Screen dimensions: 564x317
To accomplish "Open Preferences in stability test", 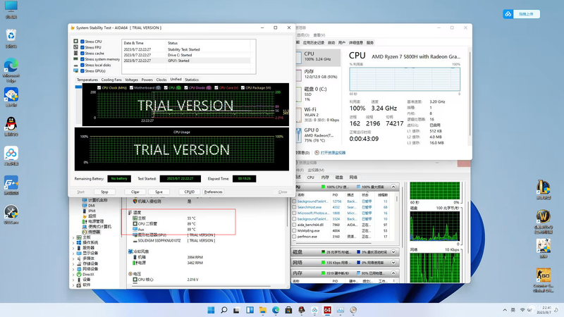I will [214, 192].
